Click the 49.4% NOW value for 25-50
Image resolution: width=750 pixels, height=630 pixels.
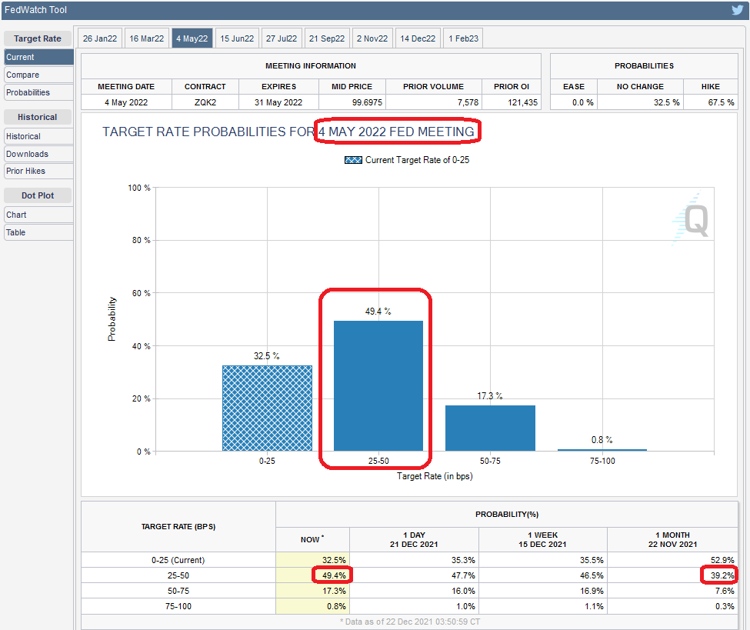(334, 575)
